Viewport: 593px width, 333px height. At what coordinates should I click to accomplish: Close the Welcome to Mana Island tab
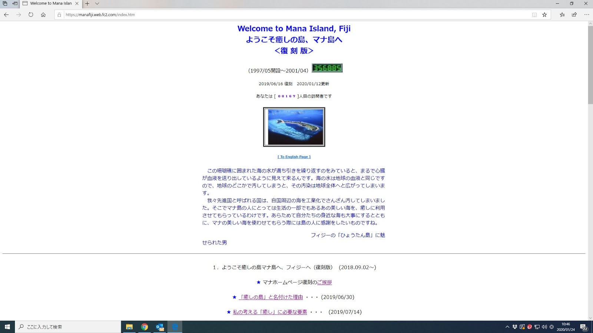click(x=77, y=3)
